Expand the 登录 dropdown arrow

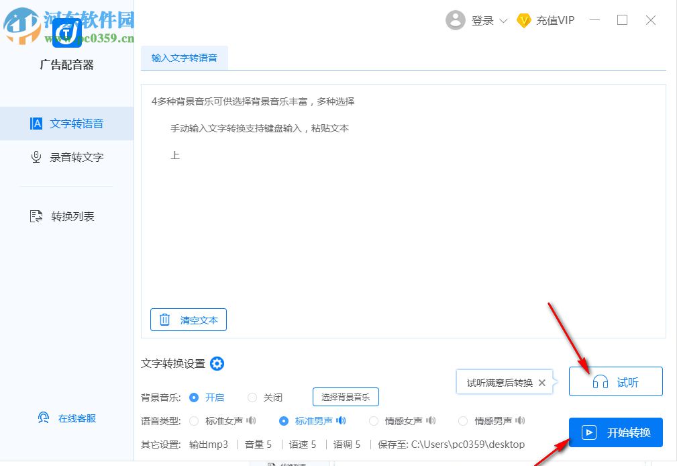[503, 20]
